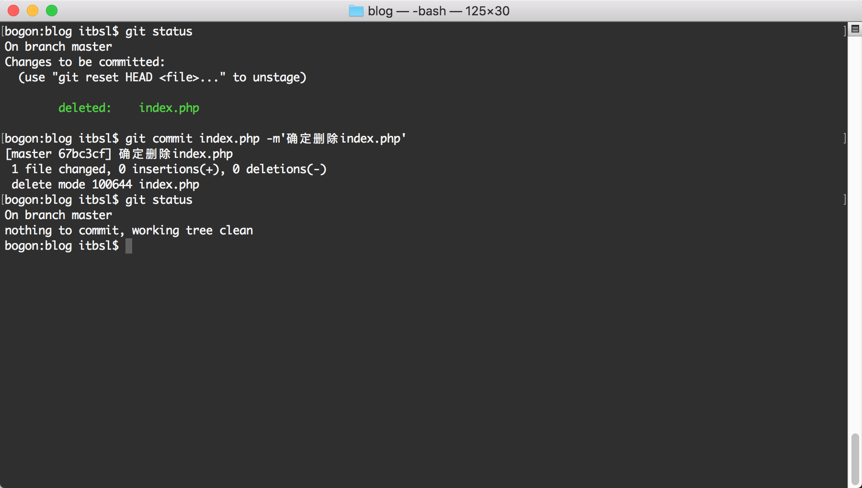Image resolution: width=862 pixels, height=488 pixels.
Task: Click the commit hash 67bc3cf
Action: pyautogui.click(x=81, y=154)
